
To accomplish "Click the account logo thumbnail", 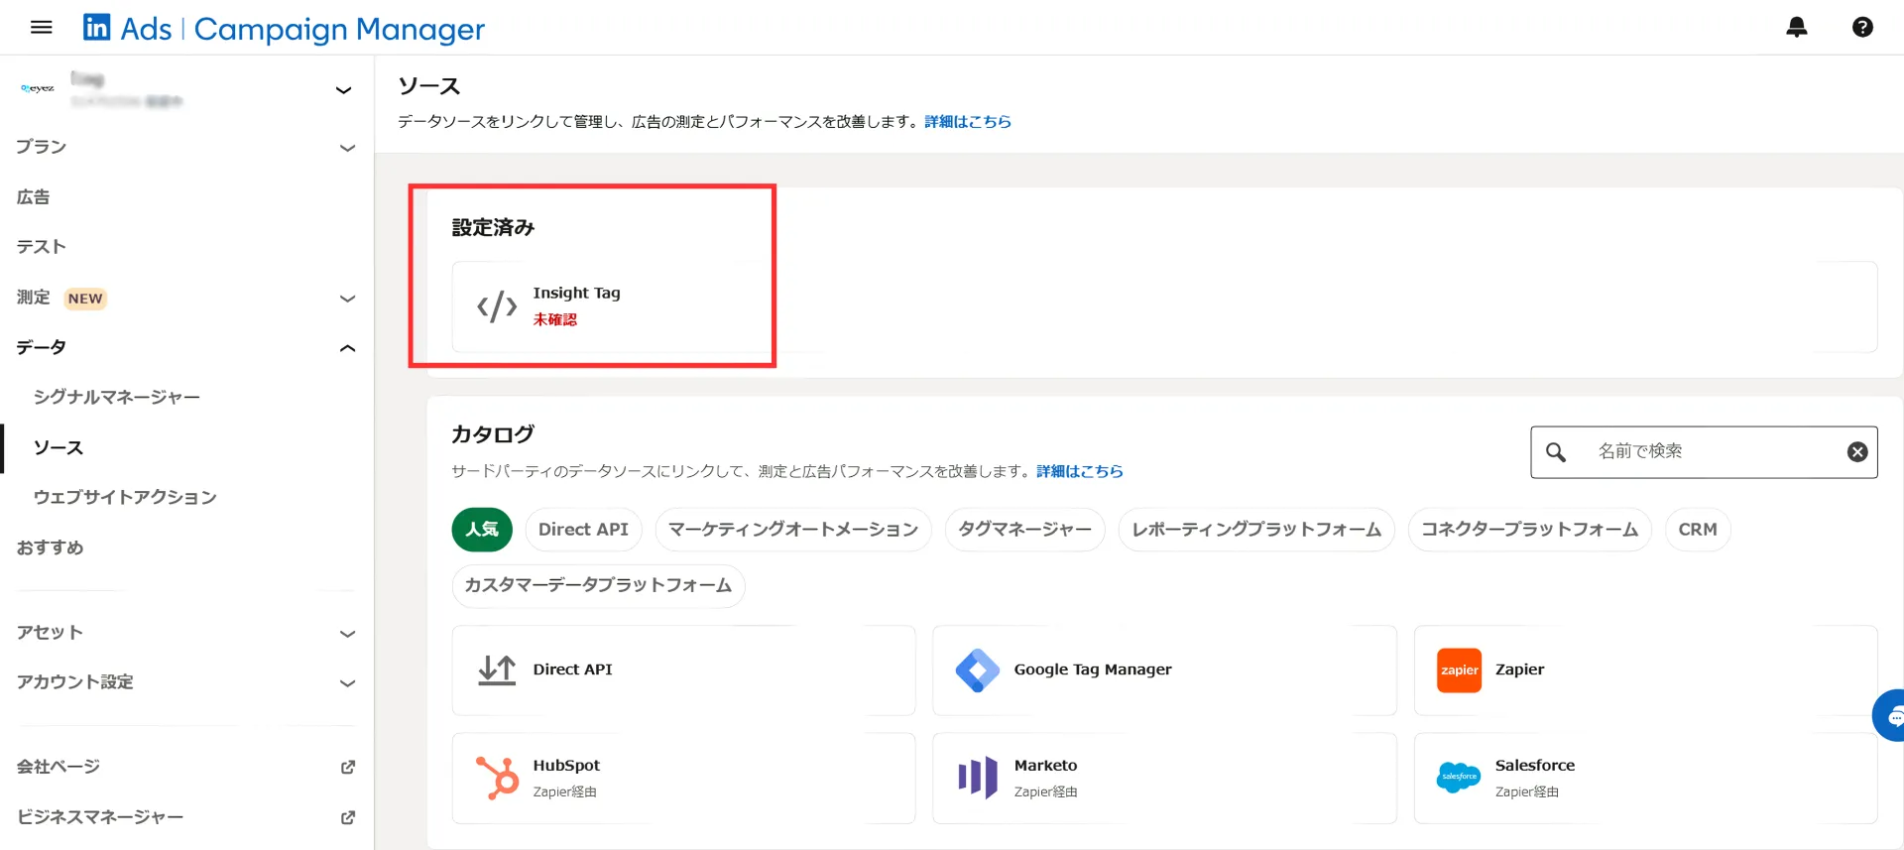I will 38,89.
